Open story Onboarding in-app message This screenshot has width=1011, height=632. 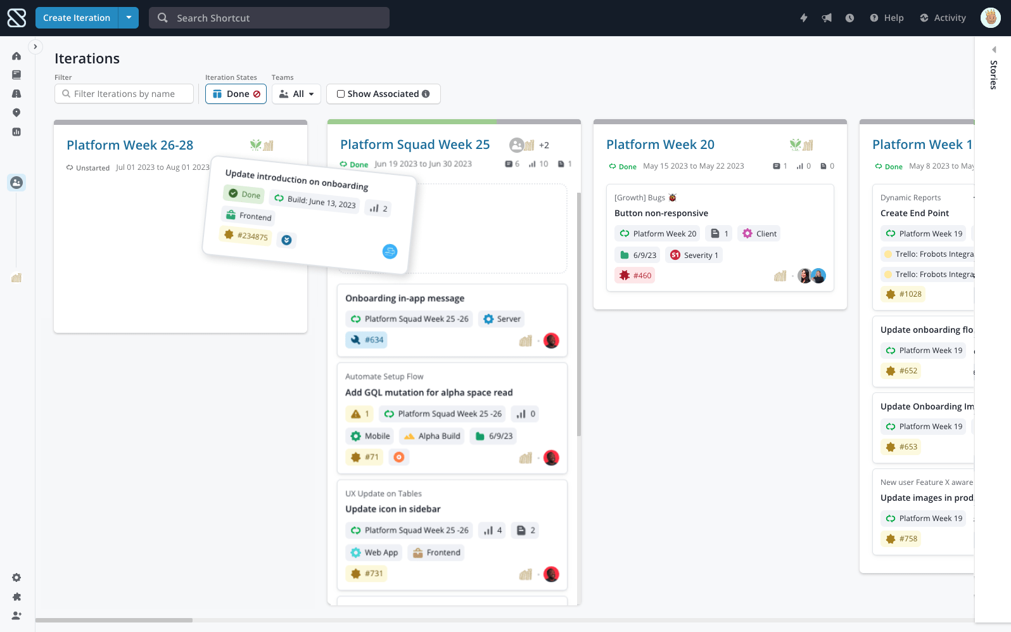click(x=405, y=299)
